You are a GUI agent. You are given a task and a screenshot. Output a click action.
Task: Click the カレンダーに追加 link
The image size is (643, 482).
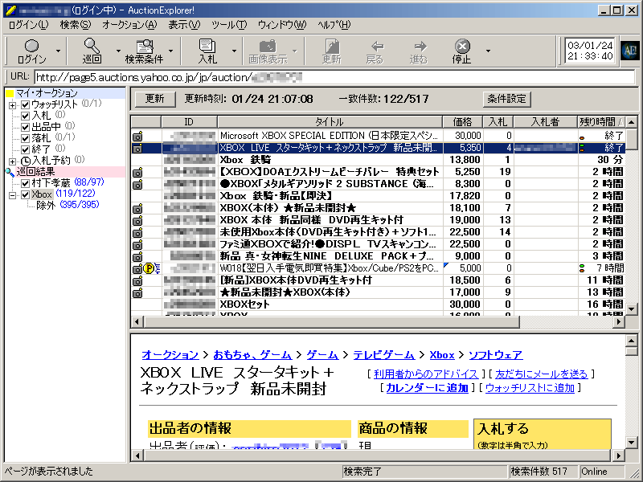(427, 388)
